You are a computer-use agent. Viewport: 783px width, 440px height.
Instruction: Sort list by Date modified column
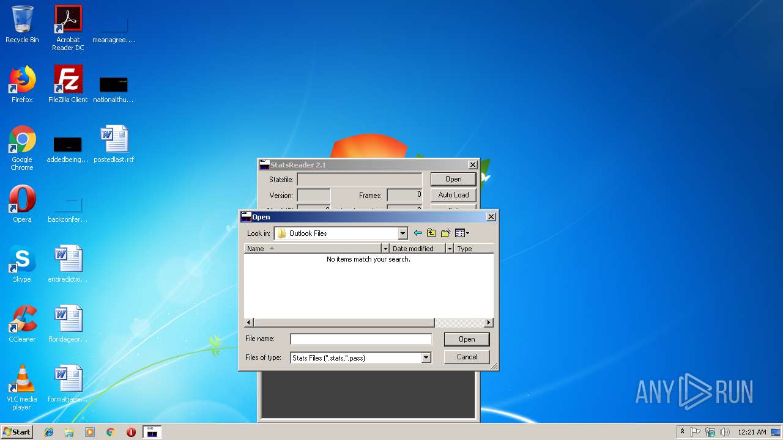tap(418, 249)
